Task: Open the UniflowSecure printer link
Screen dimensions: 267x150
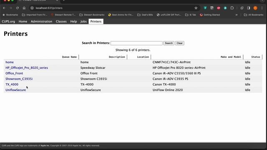Action: pyautogui.click(x=15, y=90)
